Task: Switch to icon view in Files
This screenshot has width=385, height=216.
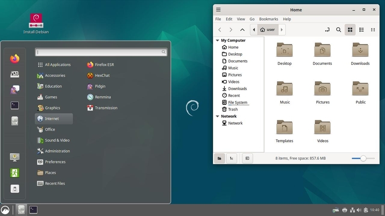Action: pyautogui.click(x=350, y=29)
